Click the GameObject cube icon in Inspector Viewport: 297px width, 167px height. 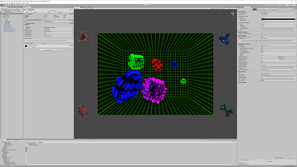[25, 9]
